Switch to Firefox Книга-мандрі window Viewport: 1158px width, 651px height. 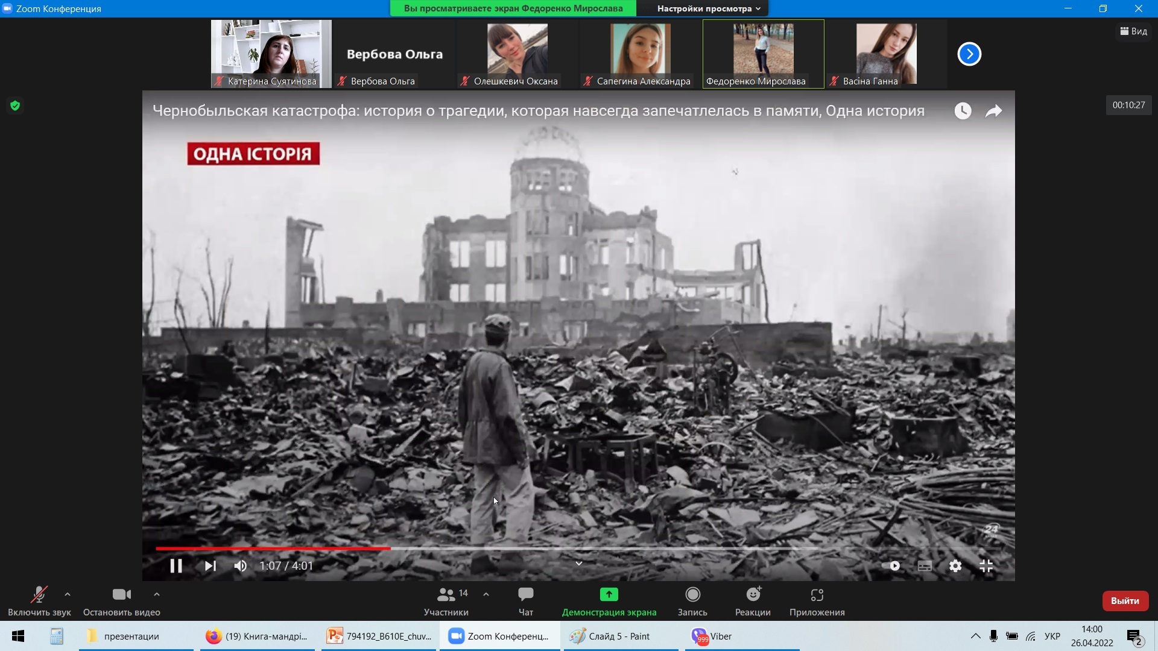[258, 636]
